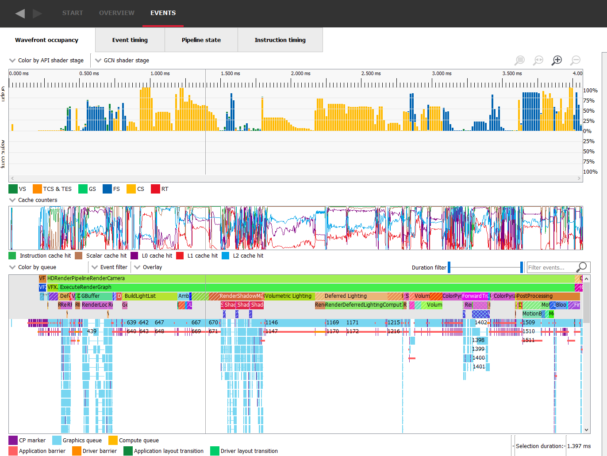Click the forward navigation arrow

[38, 13]
